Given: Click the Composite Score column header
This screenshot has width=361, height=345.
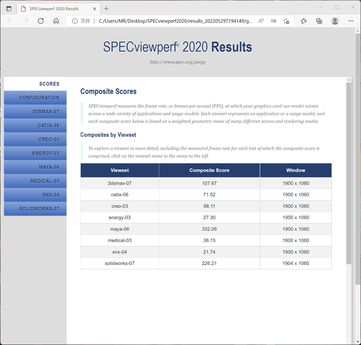Looking at the screenshot, I should pyautogui.click(x=209, y=170).
